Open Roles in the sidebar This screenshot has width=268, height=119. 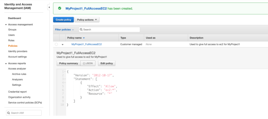point(11,40)
